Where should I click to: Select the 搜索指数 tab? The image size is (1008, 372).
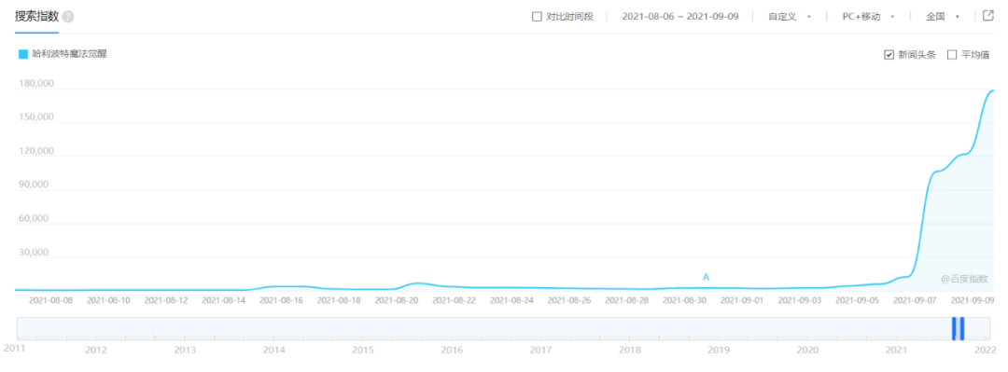(x=36, y=17)
